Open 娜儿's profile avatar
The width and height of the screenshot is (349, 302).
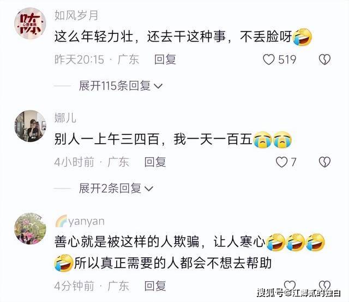[x=31, y=126]
